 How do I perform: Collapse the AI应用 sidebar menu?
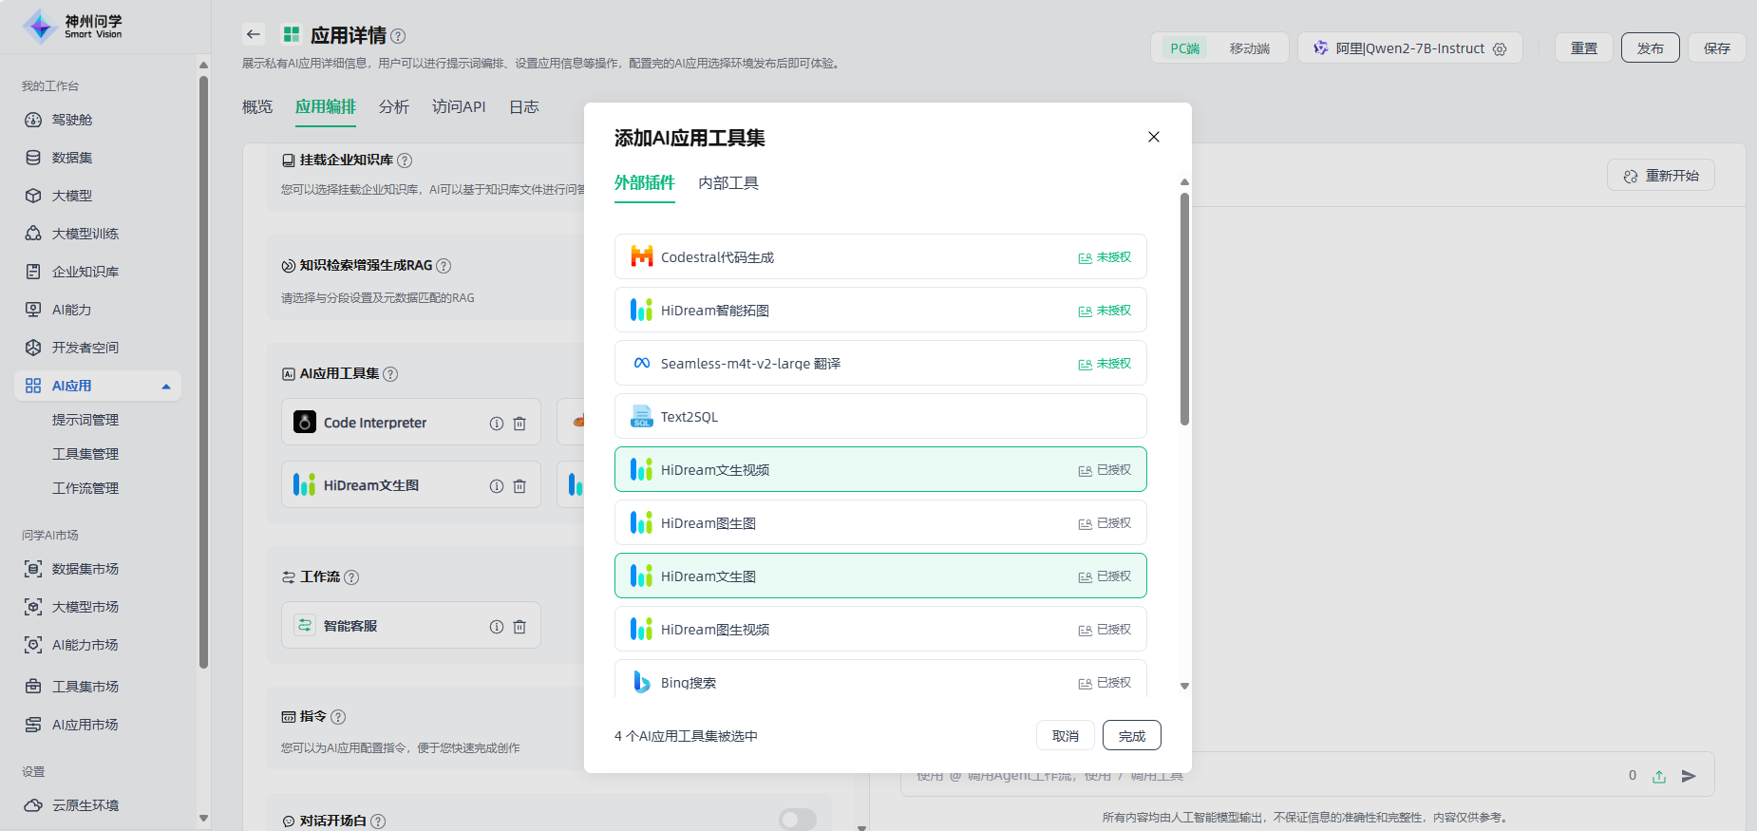pos(166,387)
